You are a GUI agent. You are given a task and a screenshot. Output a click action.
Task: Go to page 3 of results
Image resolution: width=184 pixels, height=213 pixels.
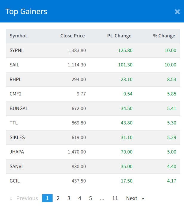(69, 198)
